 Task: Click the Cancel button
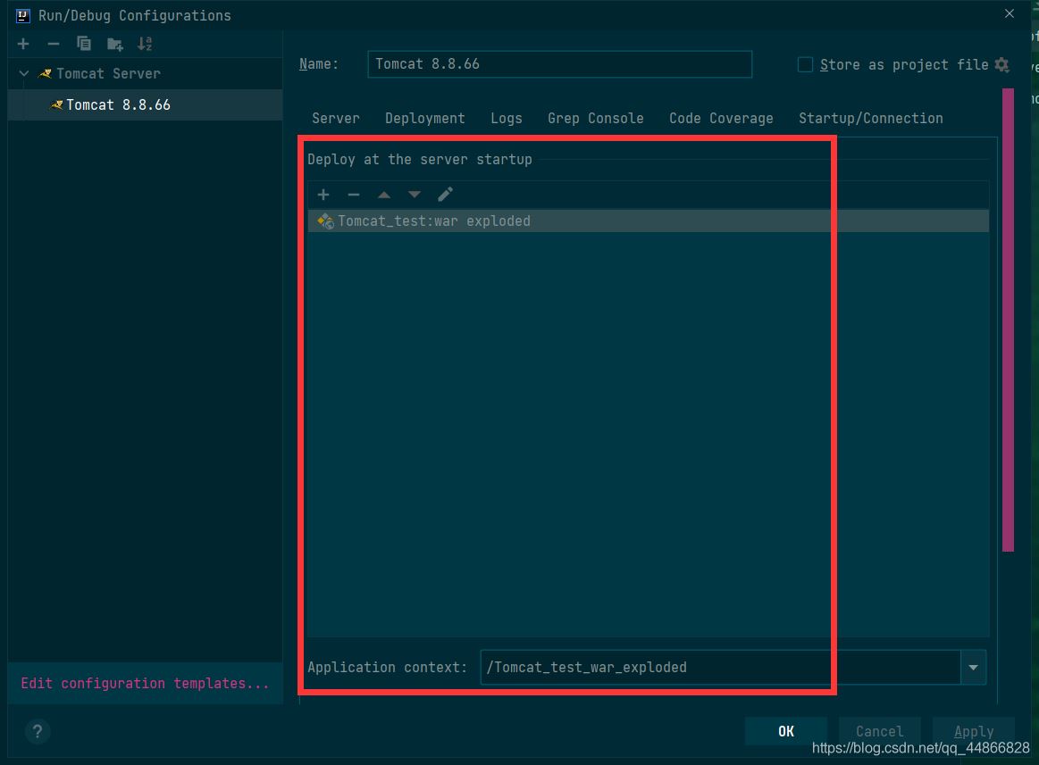(x=879, y=731)
